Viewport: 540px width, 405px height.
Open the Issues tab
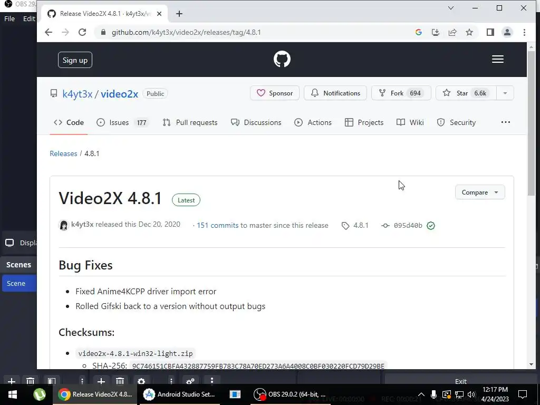(122, 122)
